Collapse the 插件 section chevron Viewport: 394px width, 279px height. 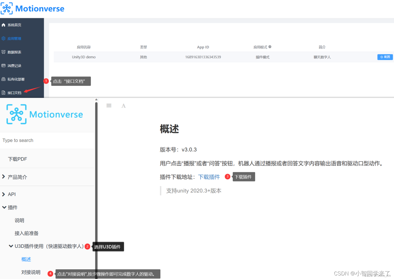coord(4,207)
